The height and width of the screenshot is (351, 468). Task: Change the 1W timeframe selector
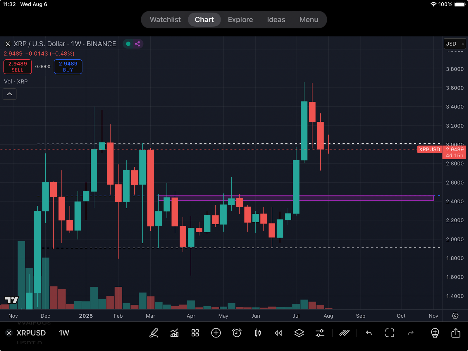click(64, 333)
